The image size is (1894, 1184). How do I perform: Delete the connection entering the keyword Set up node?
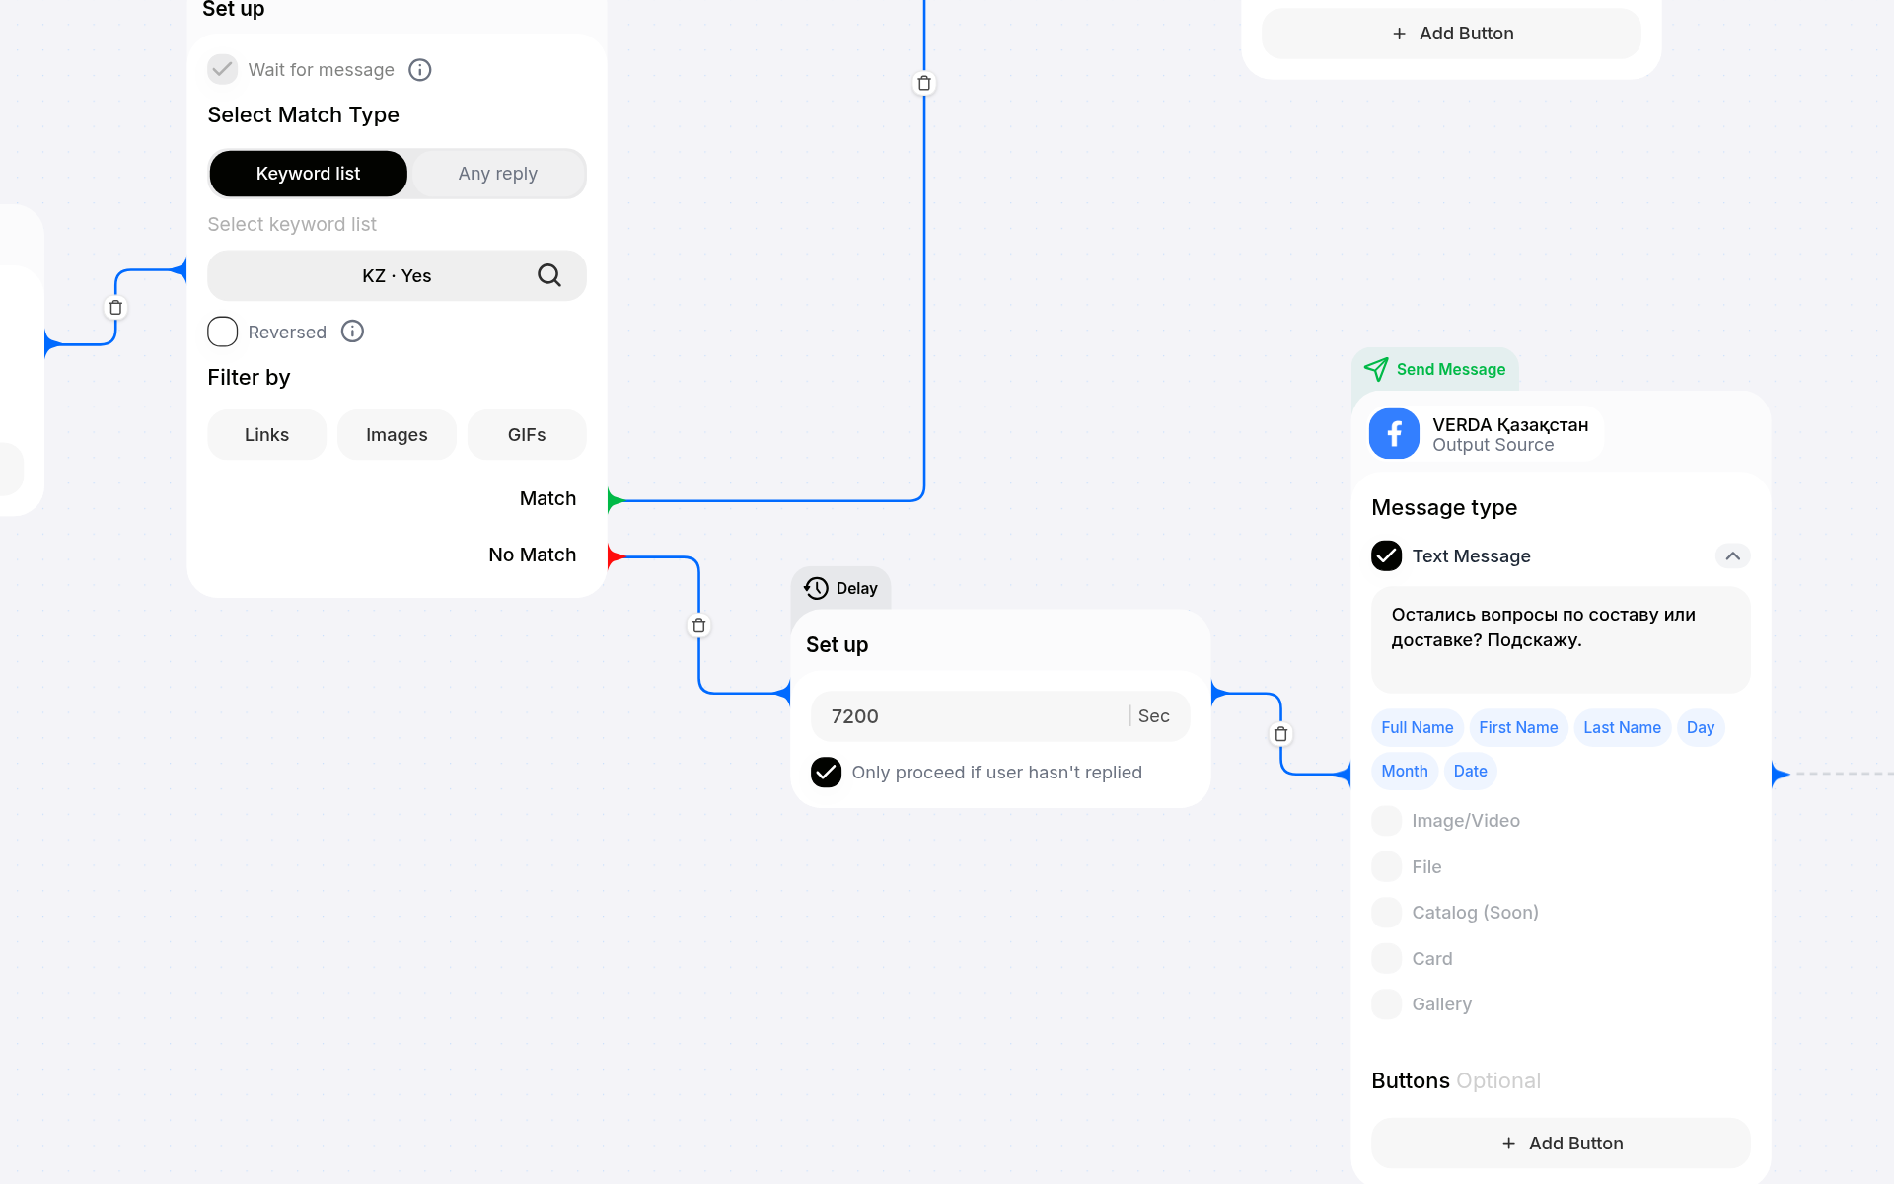(115, 308)
